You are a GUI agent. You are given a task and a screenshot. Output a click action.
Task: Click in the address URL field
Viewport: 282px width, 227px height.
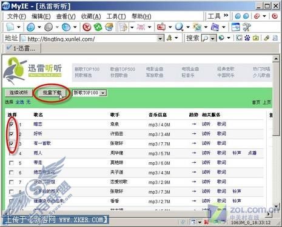(92, 38)
